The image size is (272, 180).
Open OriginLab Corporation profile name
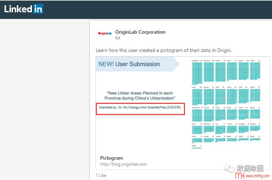(140, 32)
